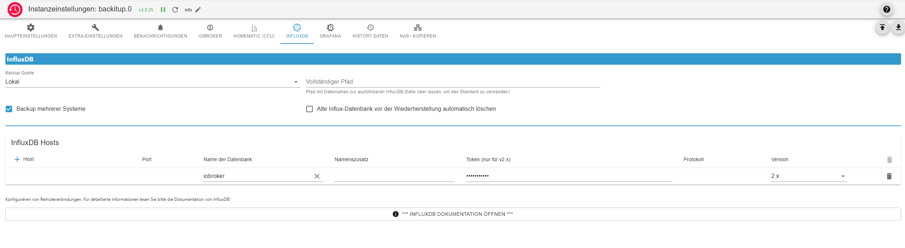Image resolution: width=905 pixels, height=248 pixels.
Task: Open the Backup Quelle dropdown
Action: (153, 82)
